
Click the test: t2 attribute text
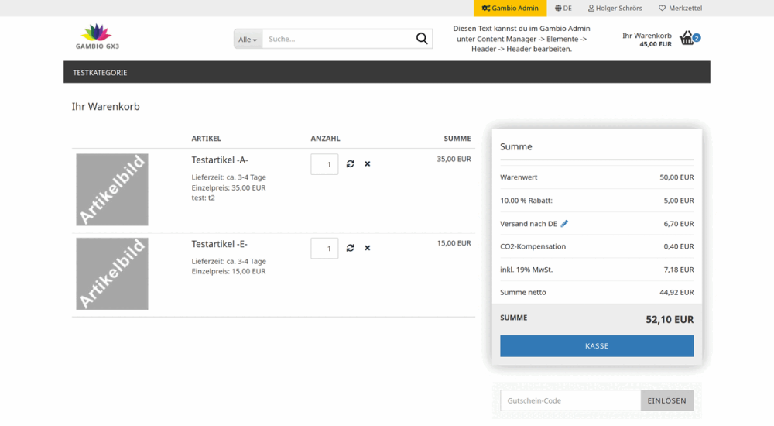tap(204, 198)
